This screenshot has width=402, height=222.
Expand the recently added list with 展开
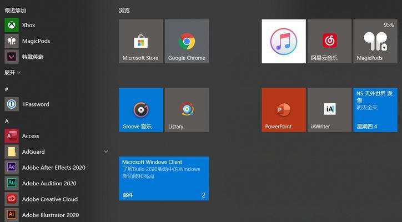coord(12,73)
